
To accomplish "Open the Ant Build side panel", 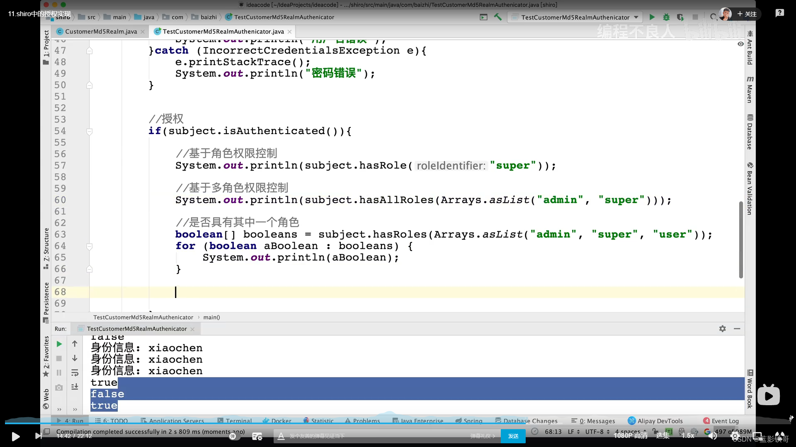I will [750, 48].
